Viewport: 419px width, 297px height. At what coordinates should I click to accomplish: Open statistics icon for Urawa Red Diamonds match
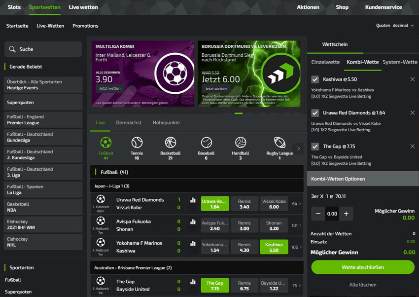[193, 200]
